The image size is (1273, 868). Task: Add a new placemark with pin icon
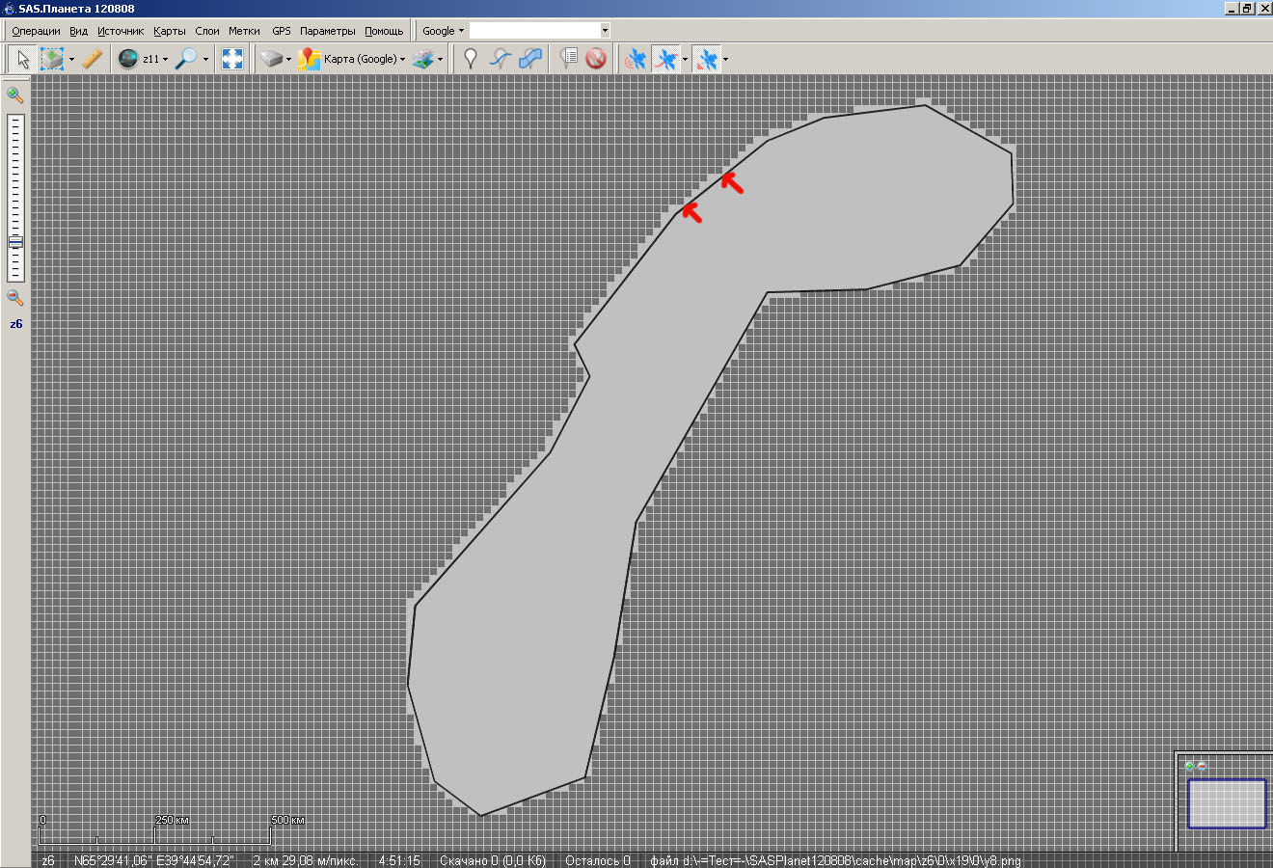pos(470,59)
